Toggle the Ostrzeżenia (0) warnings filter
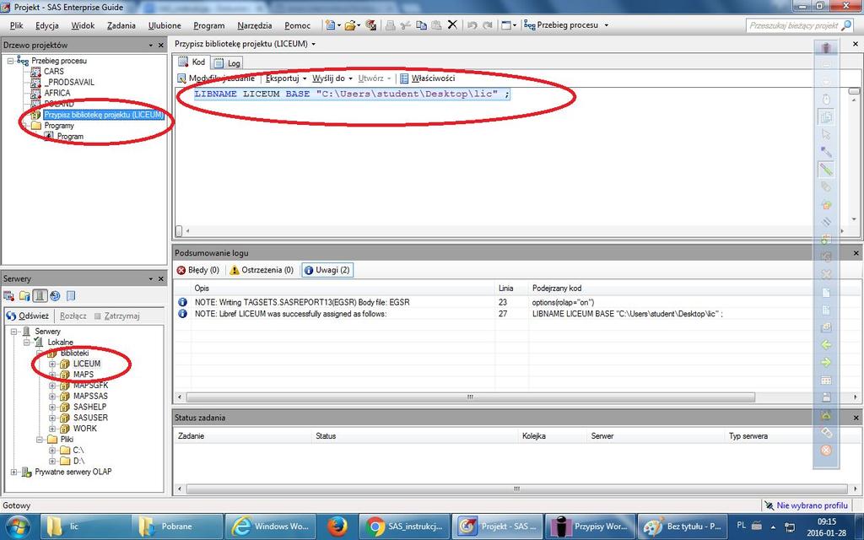This screenshot has height=540, width=864. [x=262, y=270]
